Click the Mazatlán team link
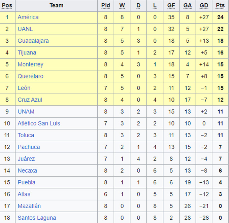 coord(29,206)
